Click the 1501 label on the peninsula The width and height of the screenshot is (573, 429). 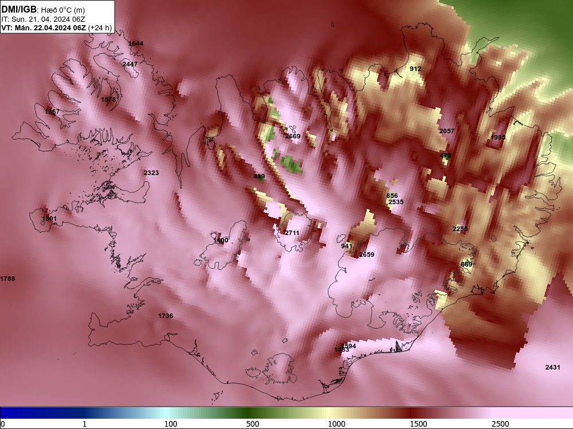click(x=49, y=219)
